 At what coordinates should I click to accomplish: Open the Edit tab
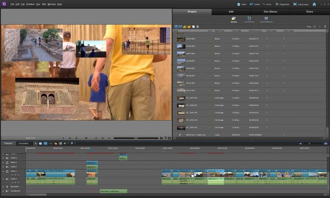231,12
